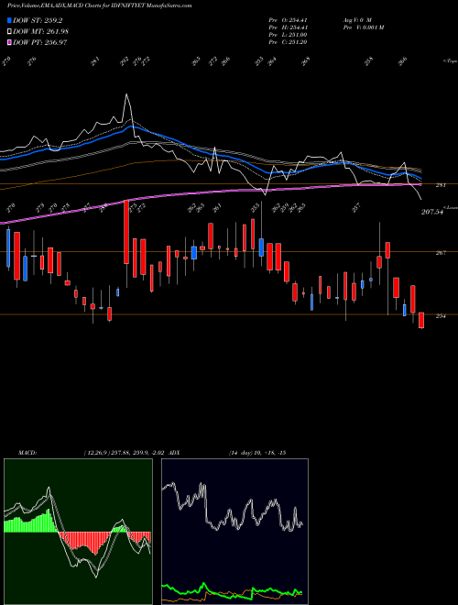Click the white DOW MT legend swatch

coord(9,31)
